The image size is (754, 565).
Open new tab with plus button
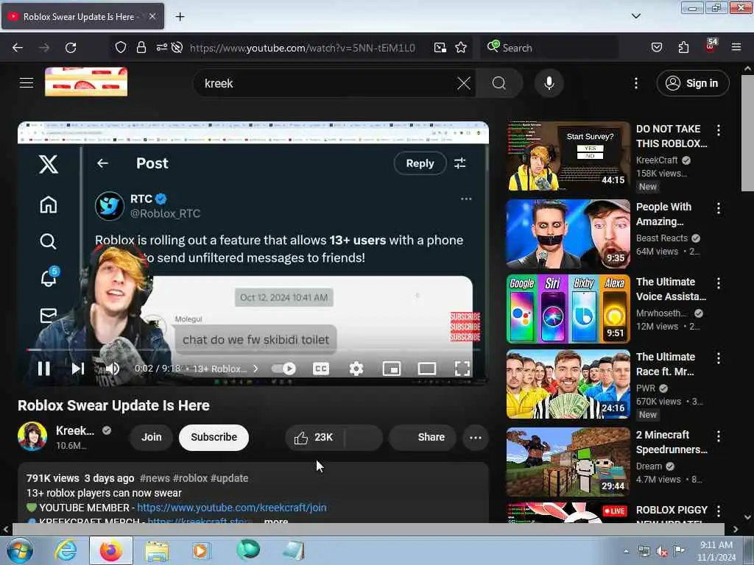(180, 17)
